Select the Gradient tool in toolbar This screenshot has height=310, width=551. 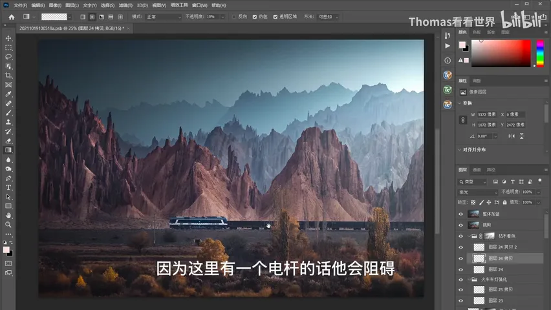tap(8, 150)
